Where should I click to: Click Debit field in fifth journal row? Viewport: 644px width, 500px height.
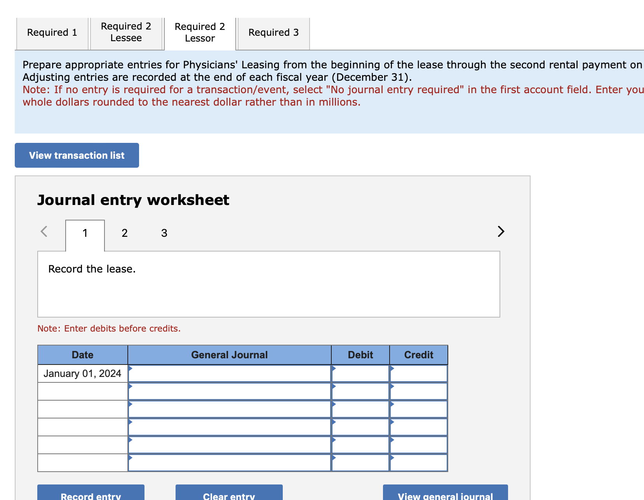click(360, 445)
